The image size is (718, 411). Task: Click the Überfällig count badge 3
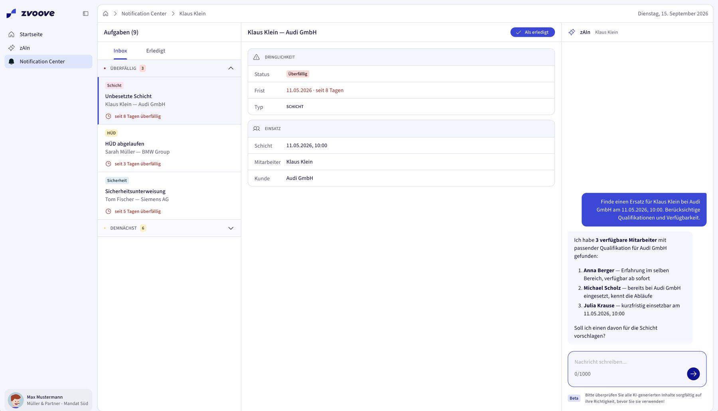click(x=142, y=68)
